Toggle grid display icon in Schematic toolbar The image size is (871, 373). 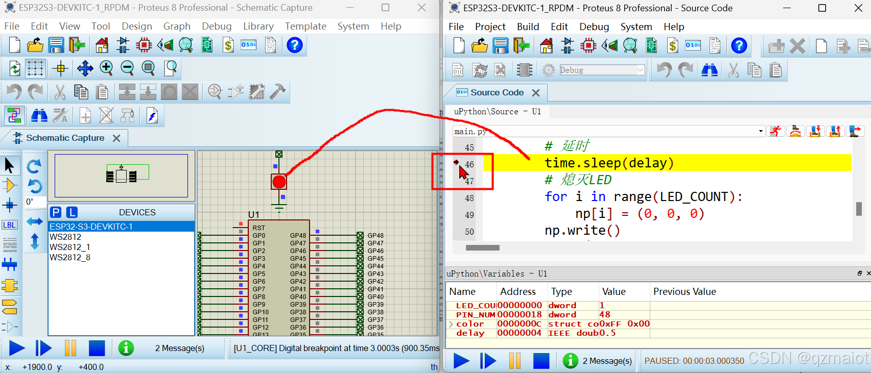click(x=35, y=68)
